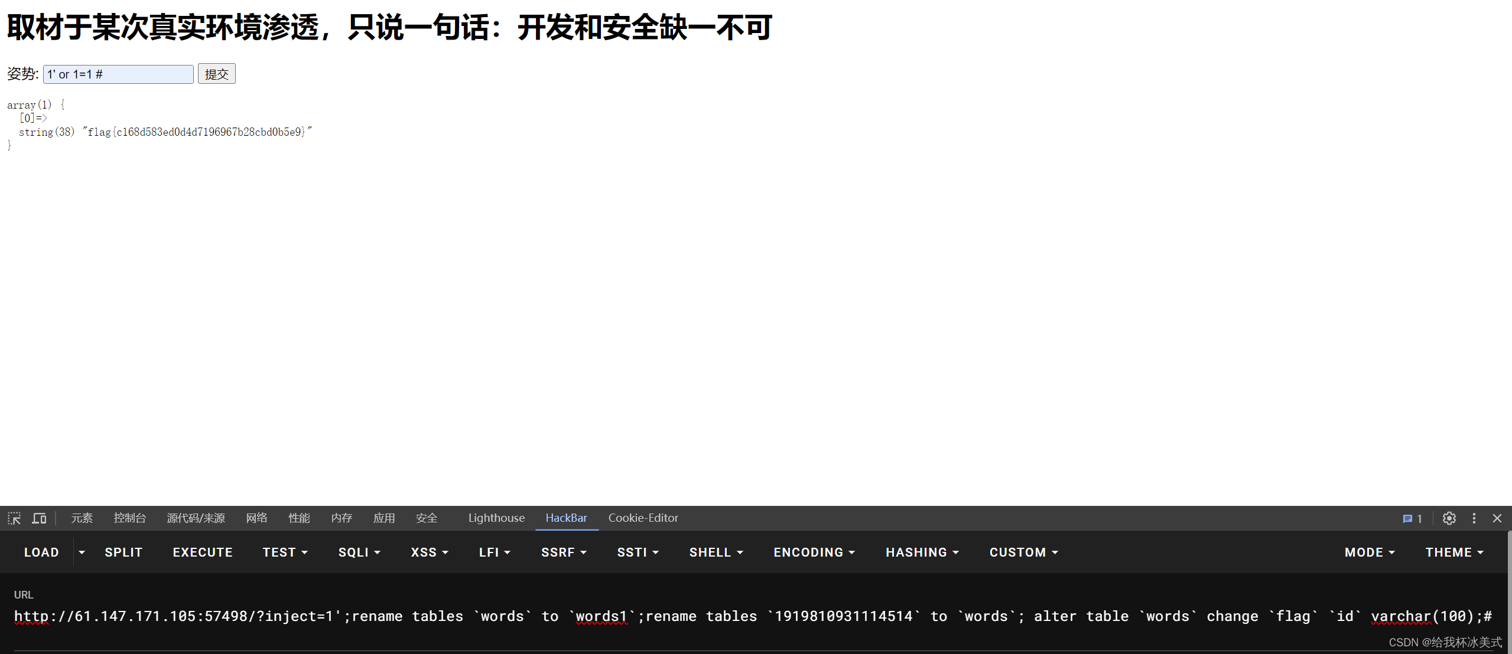Open the SSRF dropdown menu
The image size is (1512, 654).
tap(564, 552)
